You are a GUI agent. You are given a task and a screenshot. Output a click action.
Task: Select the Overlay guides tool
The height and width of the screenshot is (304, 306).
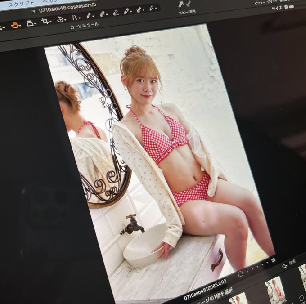[75, 18]
